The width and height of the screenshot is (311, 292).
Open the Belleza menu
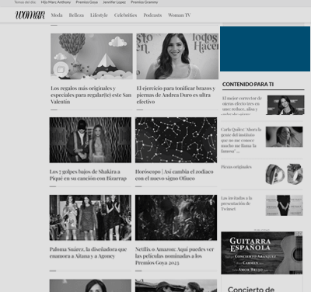tap(76, 16)
